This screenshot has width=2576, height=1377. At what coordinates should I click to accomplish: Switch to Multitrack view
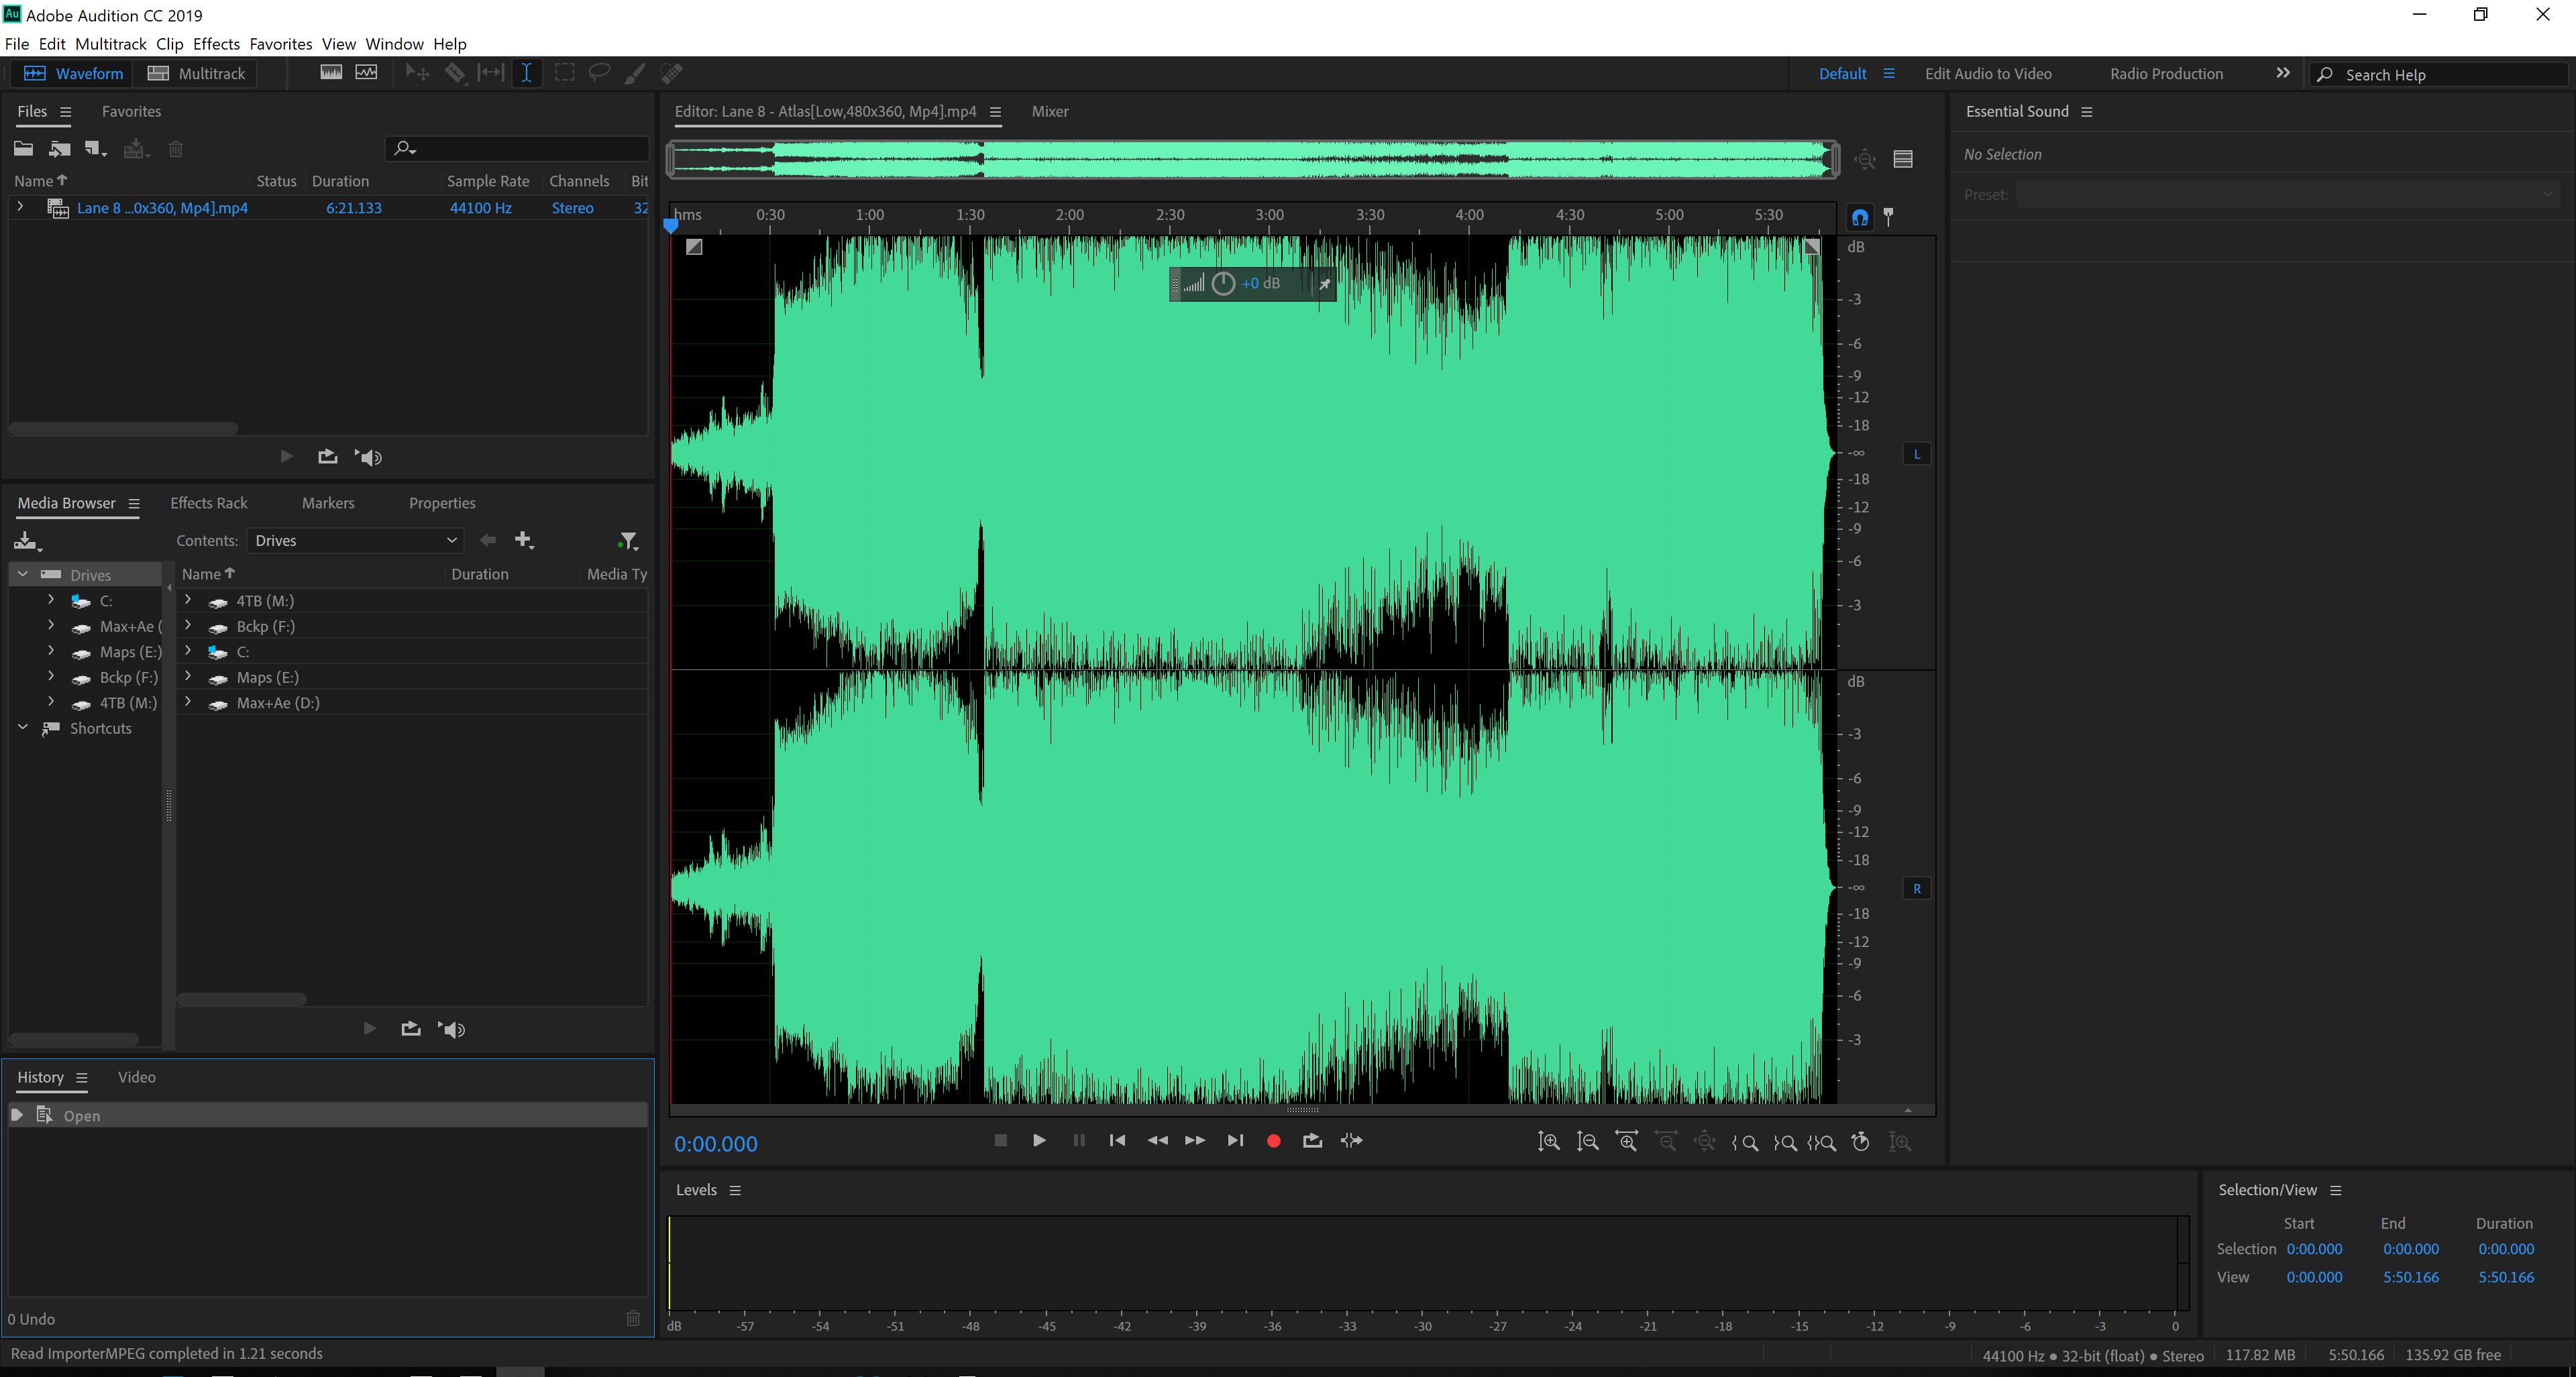(x=197, y=74)
